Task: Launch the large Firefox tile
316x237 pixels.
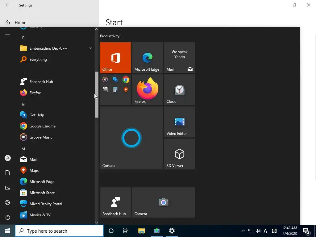Action: (x=147, y=90)
